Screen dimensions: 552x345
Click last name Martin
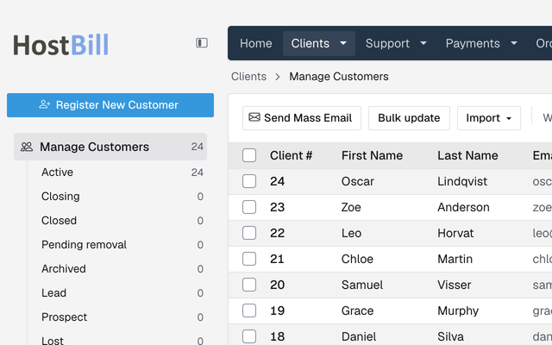455,259
